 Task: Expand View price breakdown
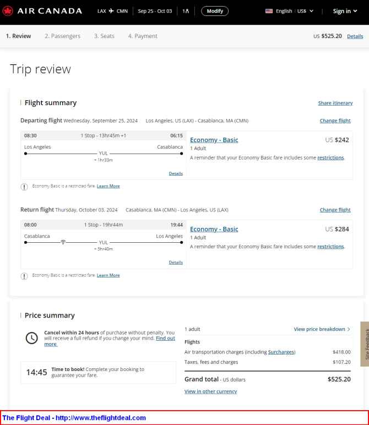pyautogui.click(x=322, y=329)
